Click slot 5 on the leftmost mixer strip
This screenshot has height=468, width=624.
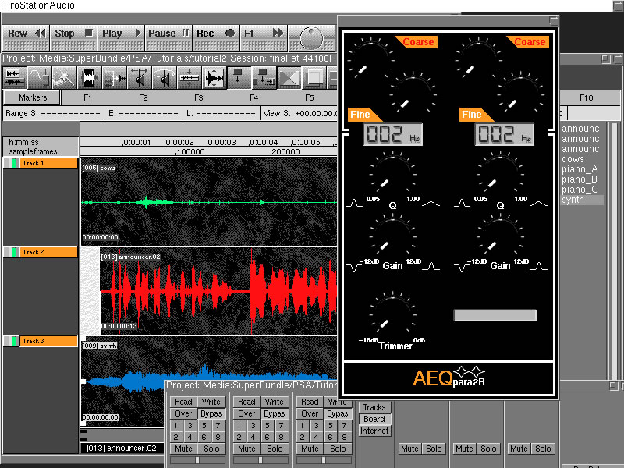(x=204, y=425)
